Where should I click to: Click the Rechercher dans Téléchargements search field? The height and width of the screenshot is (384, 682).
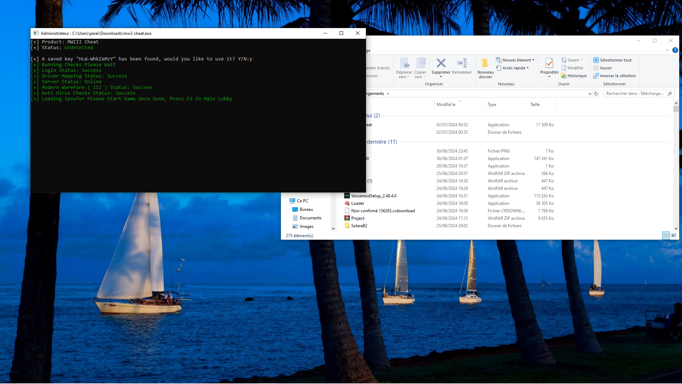coord(639,94)
